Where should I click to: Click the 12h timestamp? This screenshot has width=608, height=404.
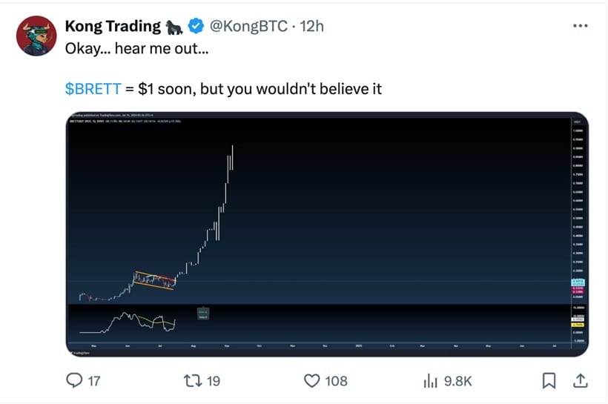point(311,27)
